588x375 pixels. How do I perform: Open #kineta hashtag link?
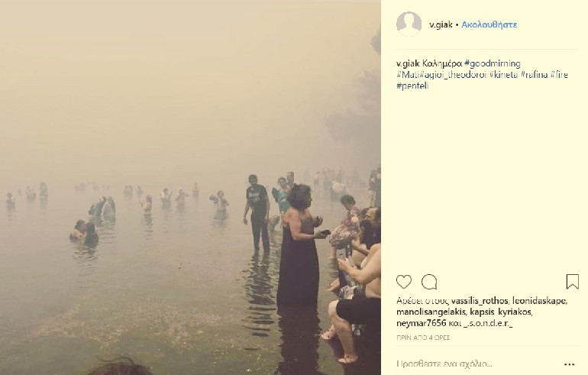504,75
